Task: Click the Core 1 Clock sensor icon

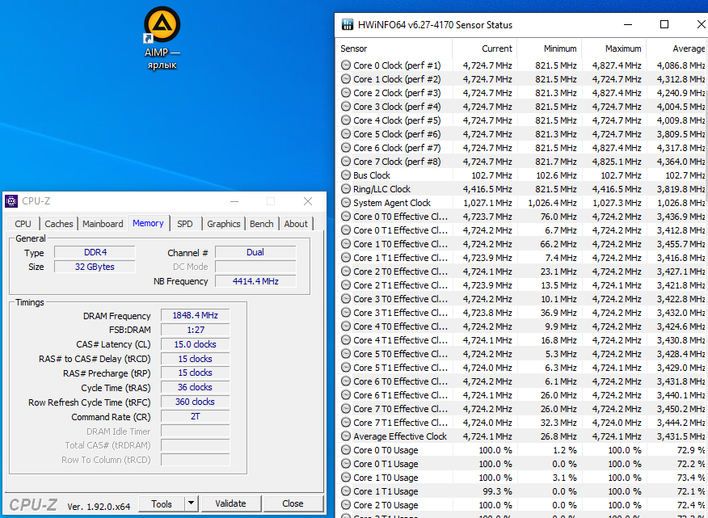Action: coord(346,79)
